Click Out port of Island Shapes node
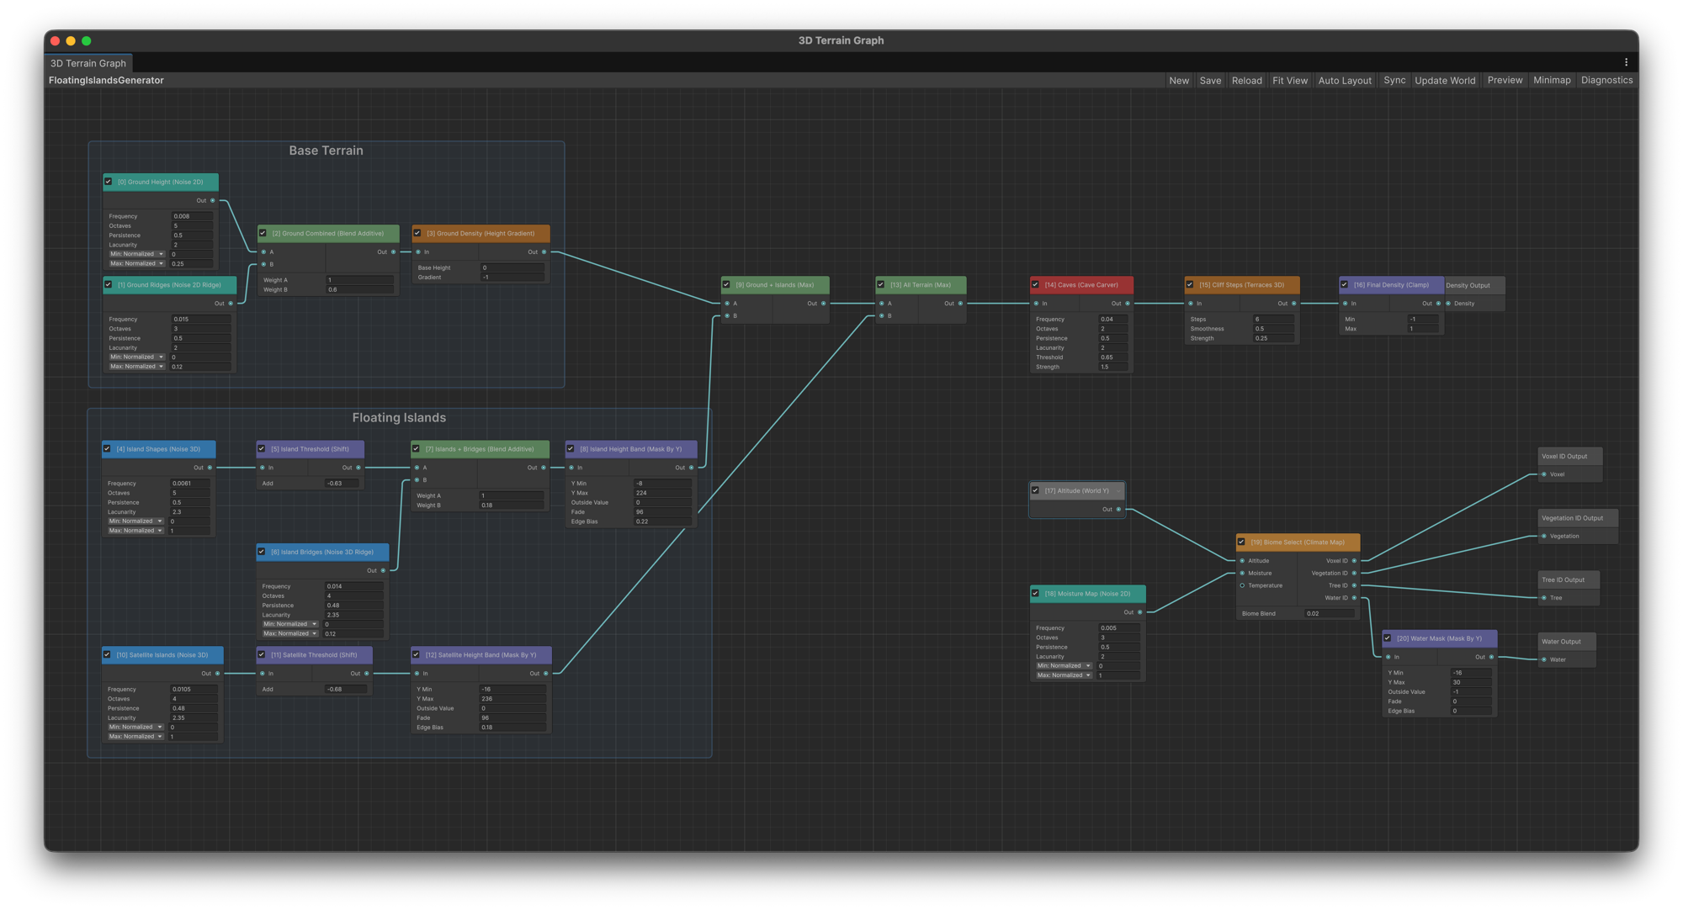The height and width of the screenshot is (910, 1683). 210,468
